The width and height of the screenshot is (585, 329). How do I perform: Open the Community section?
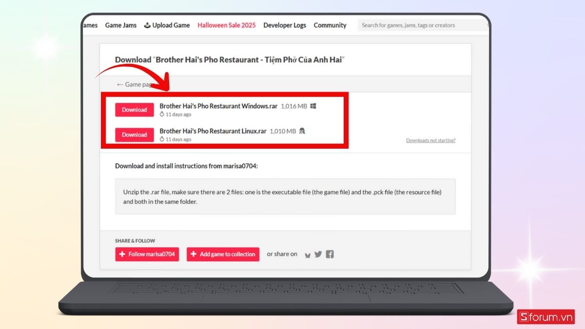(x=330, y=25)
